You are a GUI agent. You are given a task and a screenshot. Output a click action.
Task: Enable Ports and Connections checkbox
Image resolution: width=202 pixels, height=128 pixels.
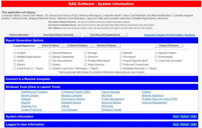coord(121,65)
